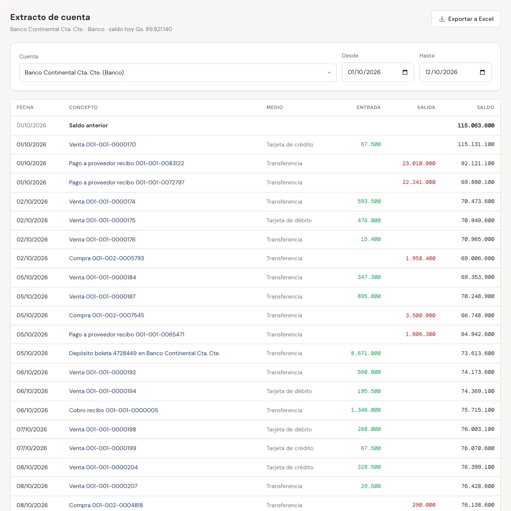The height and width of the screenshot is (511, 511).
Task: Click the entrada amount 8.671.000
Action: [x=366, y=353]
